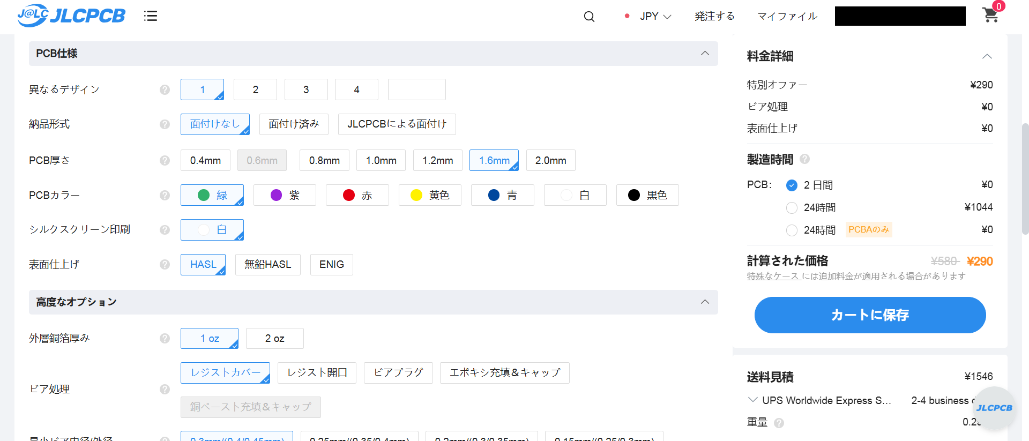Choose the 24時間 option priced ¥1044
Viewport: 1029px width, 441px height.
[x=792, y=208]
